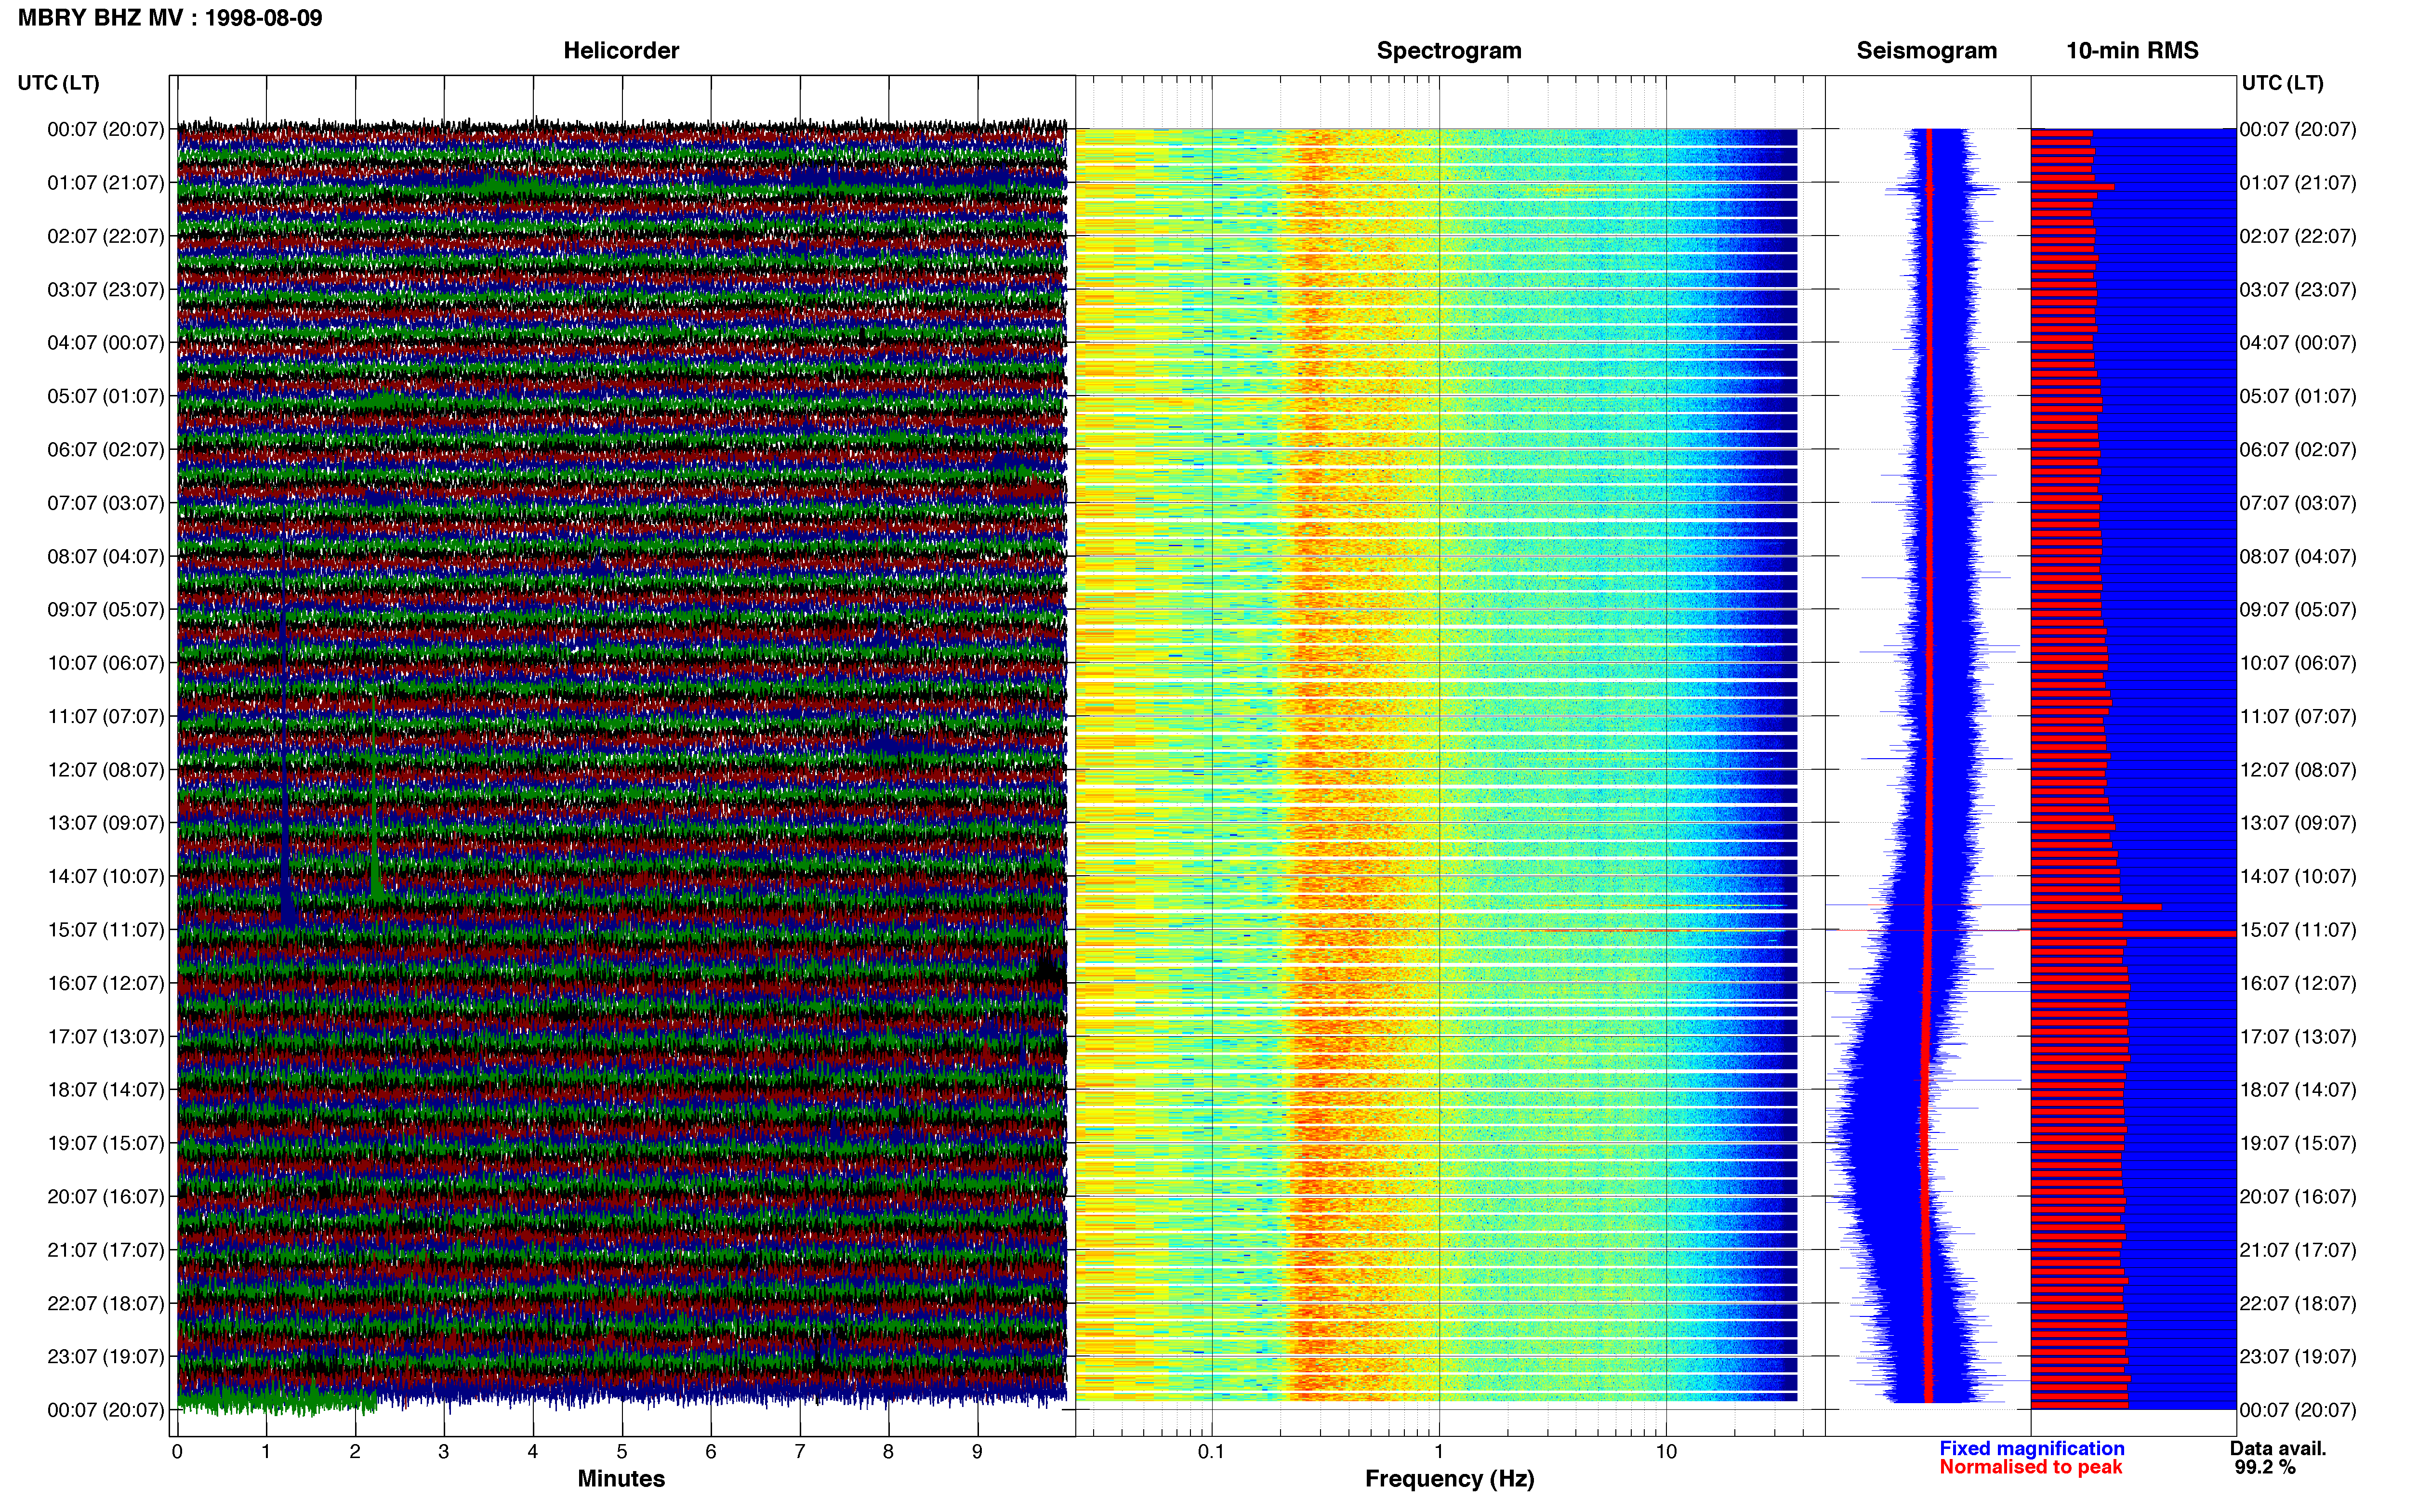The image size is (2418, 1512).
Task: Click left time label '20:07 (16:07)'
Action: pos(105,1197)
